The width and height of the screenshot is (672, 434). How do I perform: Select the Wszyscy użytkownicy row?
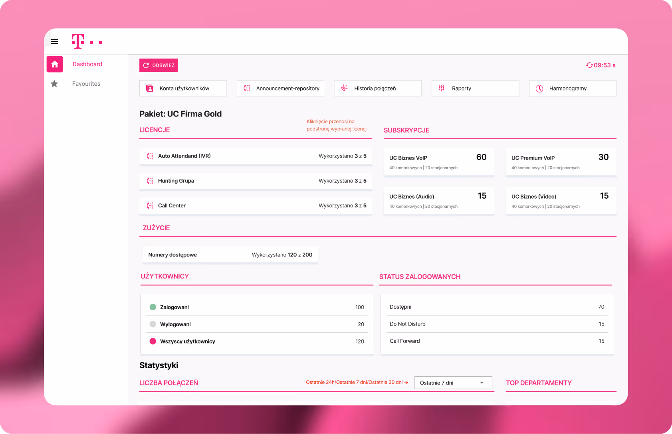click(257, 341)
